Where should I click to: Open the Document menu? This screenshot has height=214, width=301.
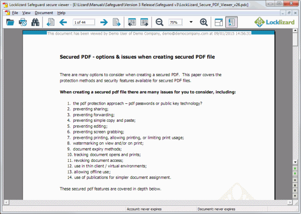click(44, 13)
